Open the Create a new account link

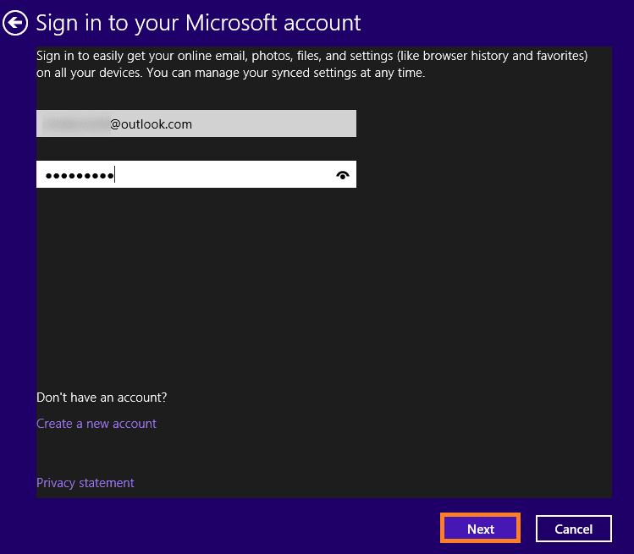click(96, 424)
